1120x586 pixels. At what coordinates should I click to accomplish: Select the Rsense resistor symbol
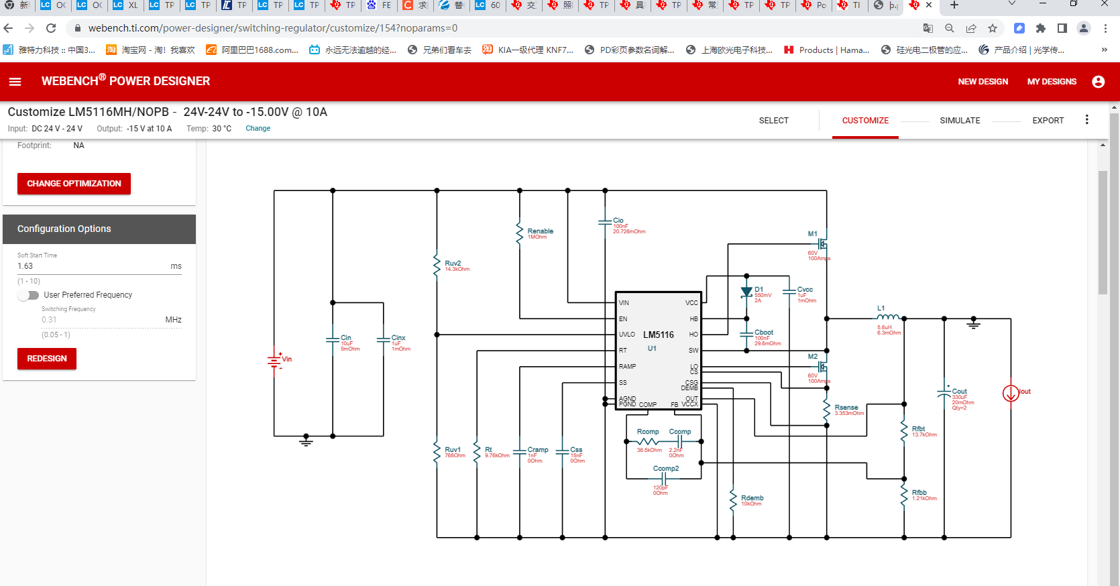pos(827,409)
